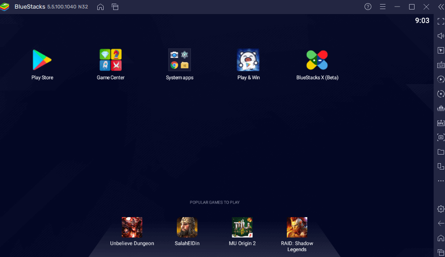Open MU Origin 2 game

click(x=242, y=227)
